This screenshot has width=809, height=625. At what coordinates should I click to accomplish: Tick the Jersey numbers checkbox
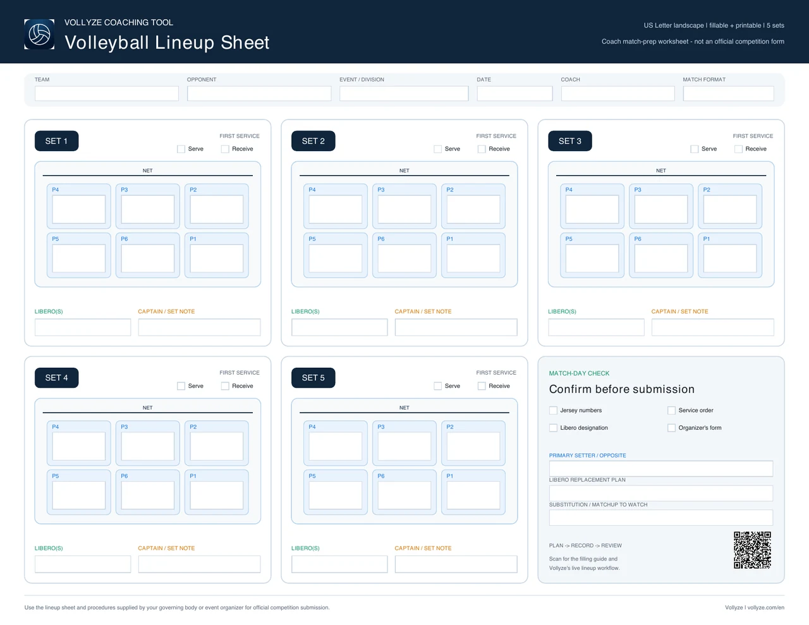tap(553, 410)
